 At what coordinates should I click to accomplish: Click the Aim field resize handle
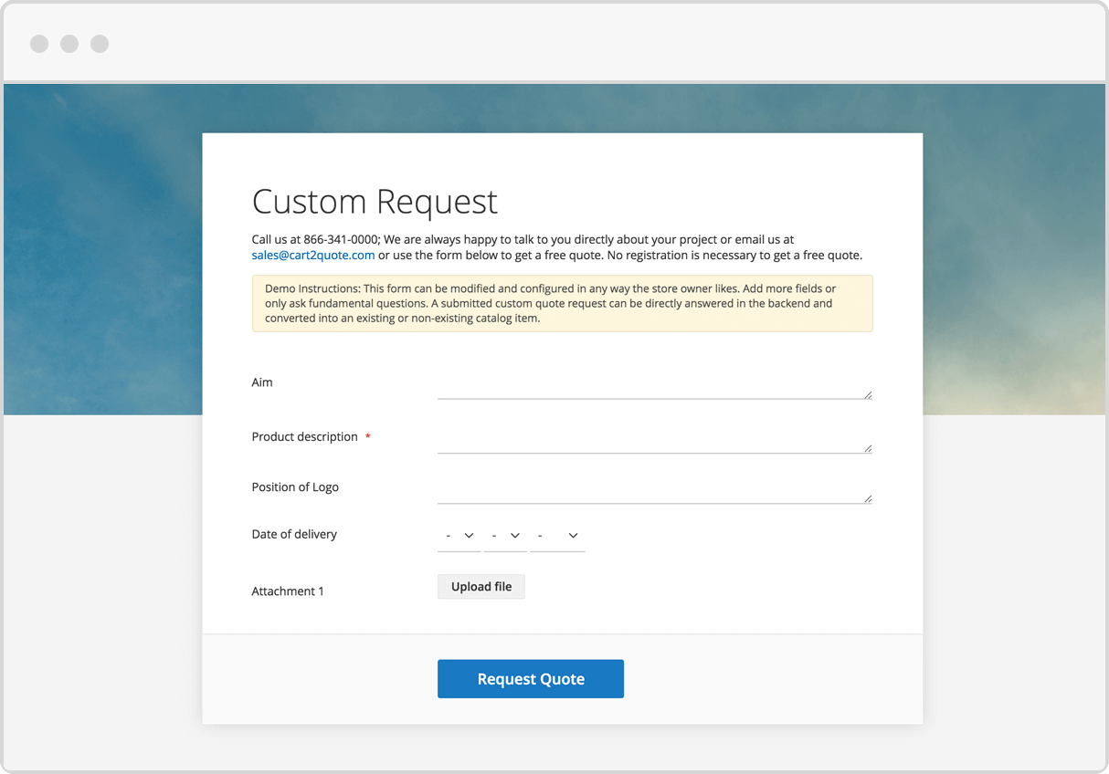[868, 395]
